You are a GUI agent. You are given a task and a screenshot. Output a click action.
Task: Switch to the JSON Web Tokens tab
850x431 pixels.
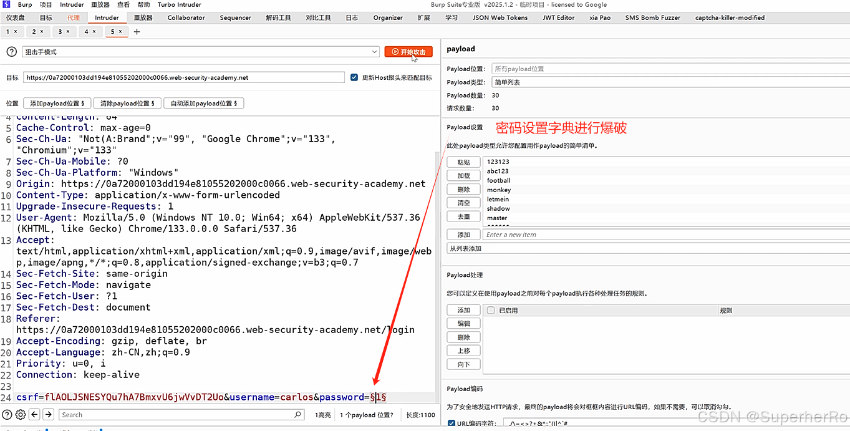500,17
